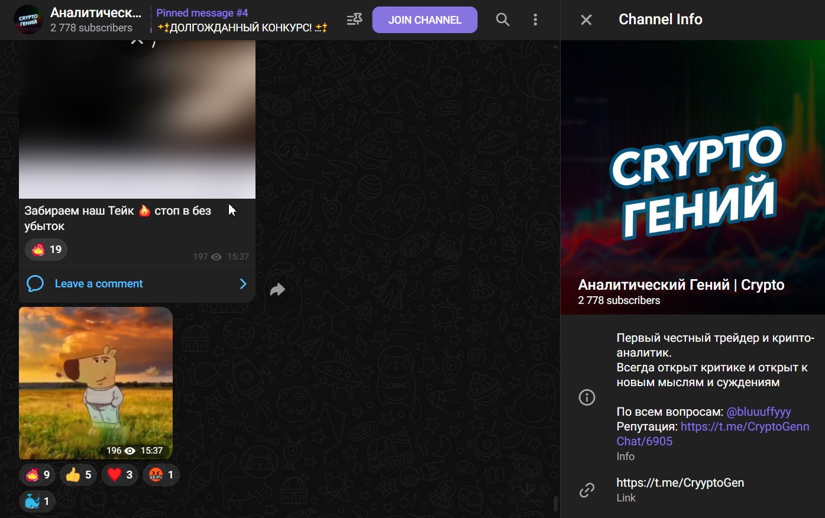Close the Channel Info panel
This screenshot has width=825, height=518.
point(586,20)
